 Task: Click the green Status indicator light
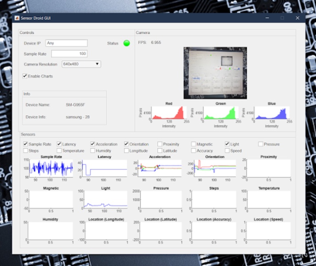[x=127, y=43]
